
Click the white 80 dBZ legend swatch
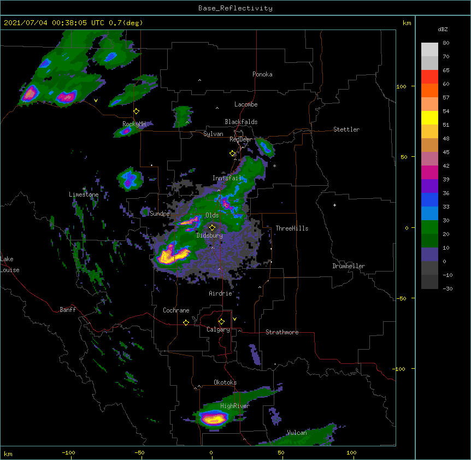click(429, 49)
